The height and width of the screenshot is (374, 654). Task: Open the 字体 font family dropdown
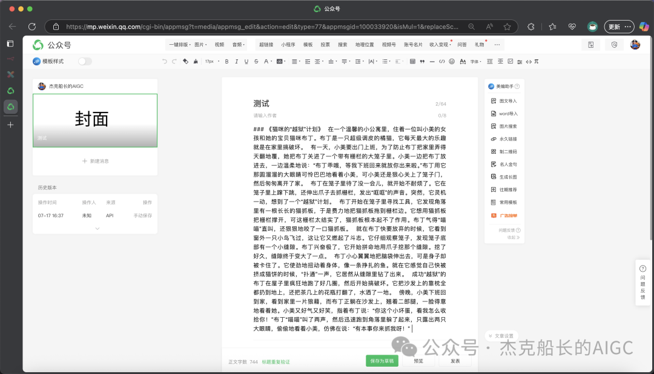[476, 61]
